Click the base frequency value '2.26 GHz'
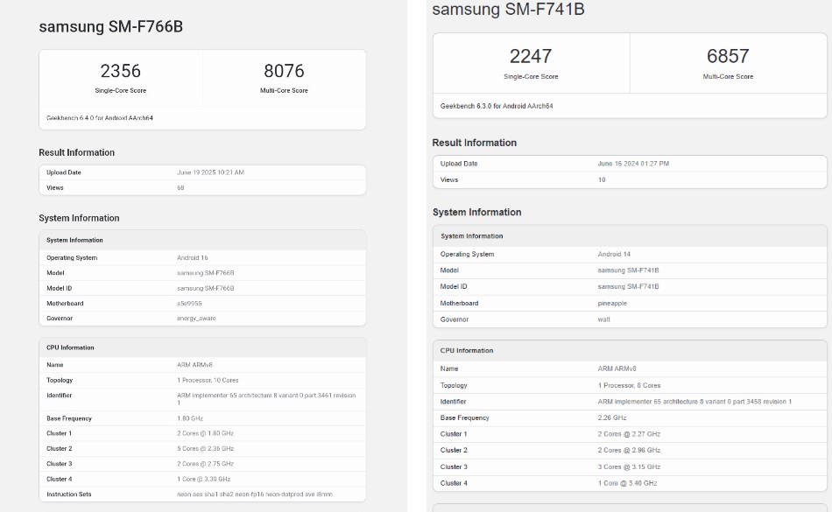Viewport: 832px width, 512px height. point(612,417)
